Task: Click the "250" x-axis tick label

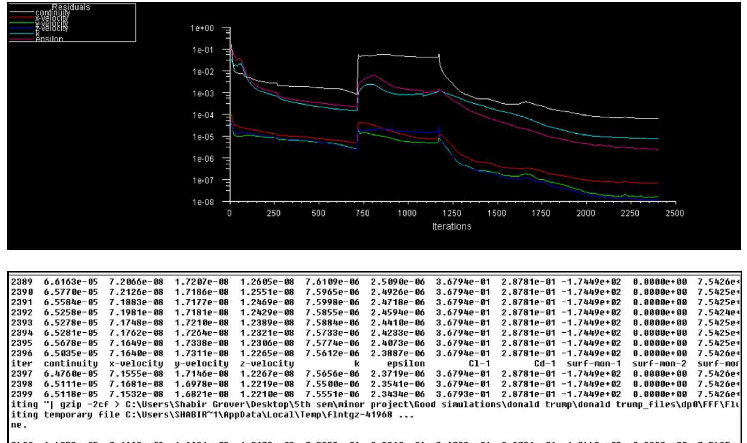Action: [x=274, y=213]
